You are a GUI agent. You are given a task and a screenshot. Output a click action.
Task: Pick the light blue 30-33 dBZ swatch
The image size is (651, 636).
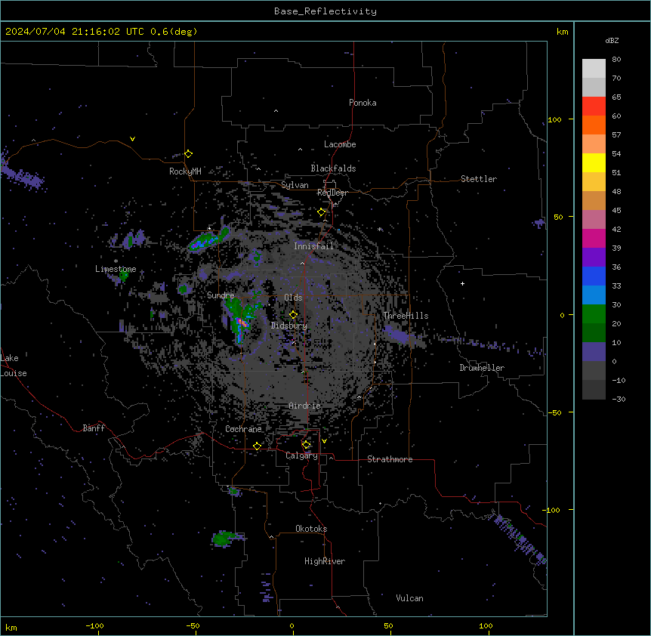click(x=594, y=295)
